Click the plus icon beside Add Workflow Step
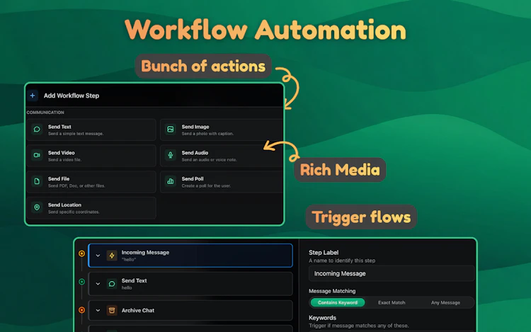Screen dimensions: 531x332 pos(33,96)
